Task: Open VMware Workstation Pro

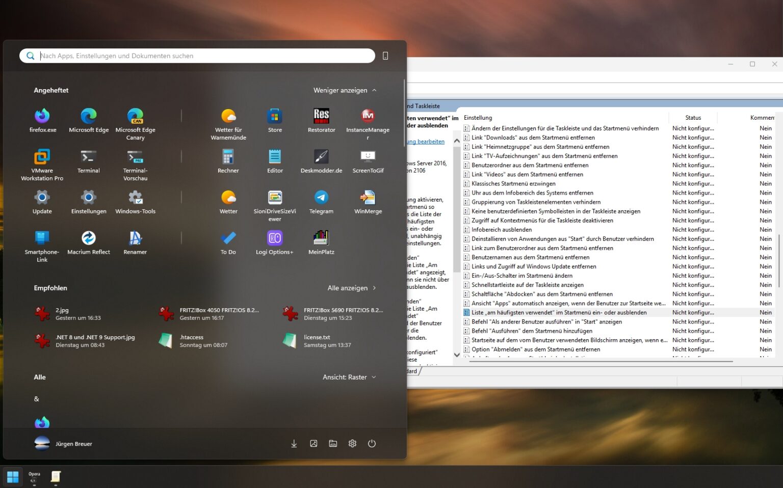Action: 42,165
